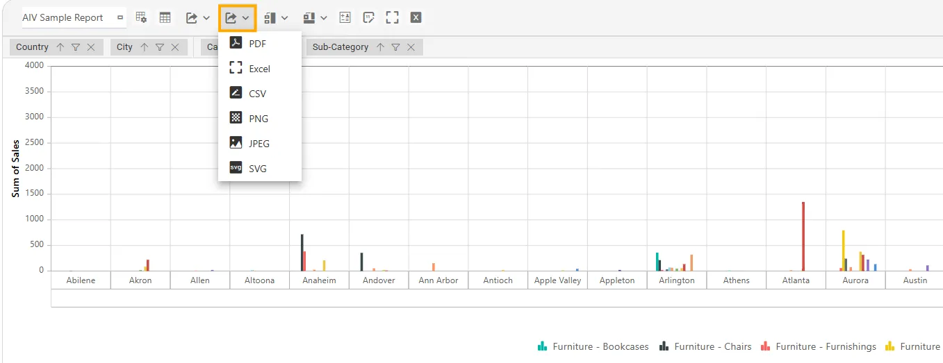The image size is (943, 363).
Task: Click teal Bookcases legend swatch
Action: click(543, 346)
